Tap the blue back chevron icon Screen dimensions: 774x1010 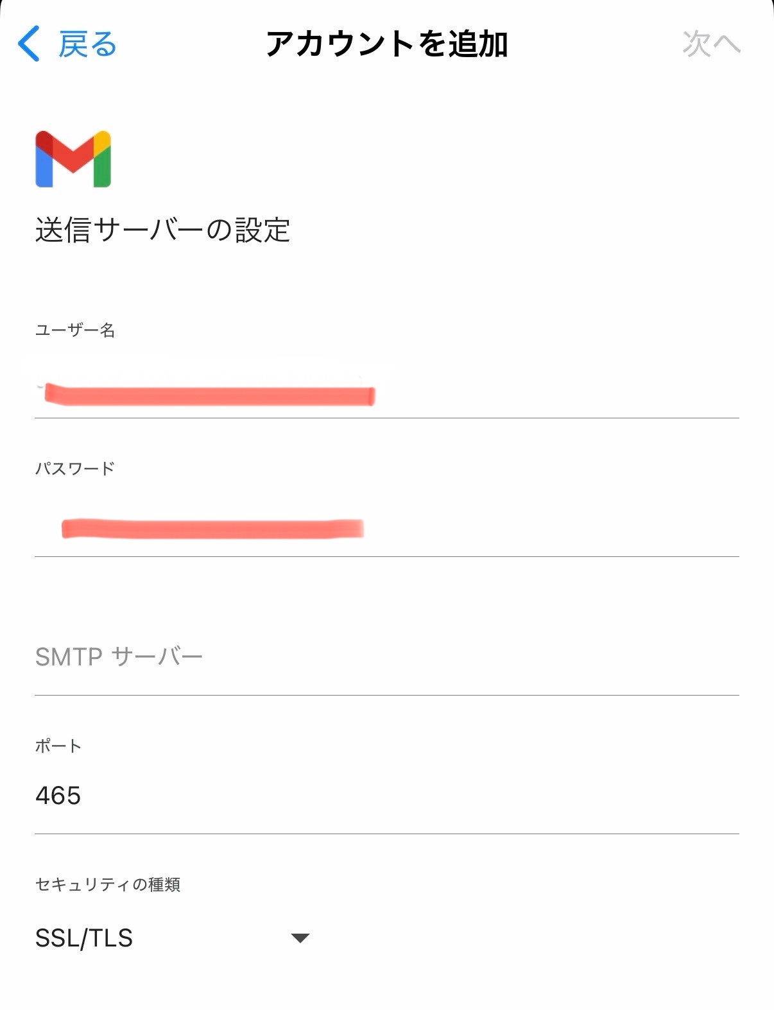[x=28, y=44]
